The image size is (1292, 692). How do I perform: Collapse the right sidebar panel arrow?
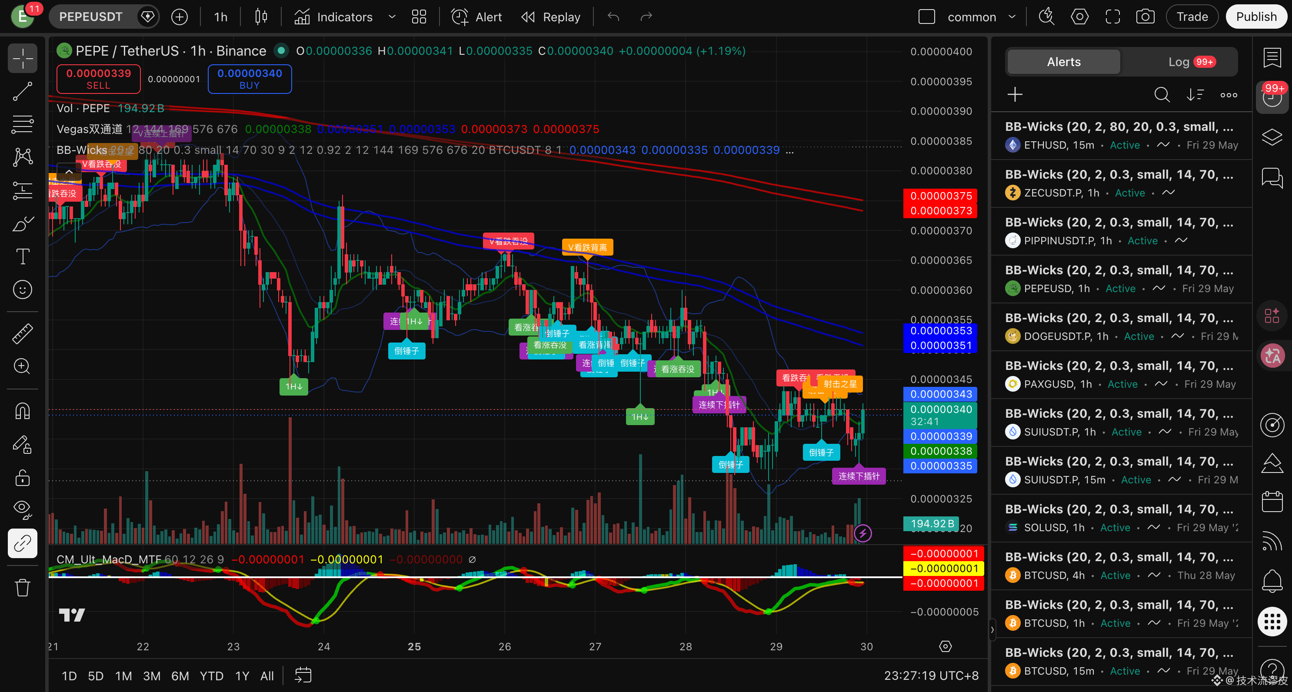click(x=992, y=630)
